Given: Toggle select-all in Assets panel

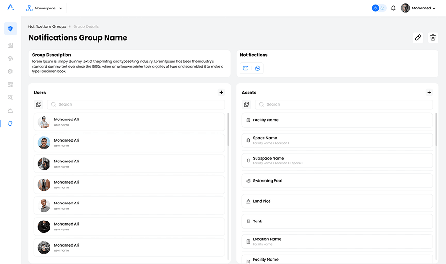Looking at the screenshot, I should (x=247, y=104).
